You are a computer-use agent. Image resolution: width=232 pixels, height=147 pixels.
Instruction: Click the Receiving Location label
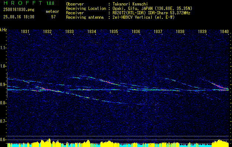[x=86, y=8]
